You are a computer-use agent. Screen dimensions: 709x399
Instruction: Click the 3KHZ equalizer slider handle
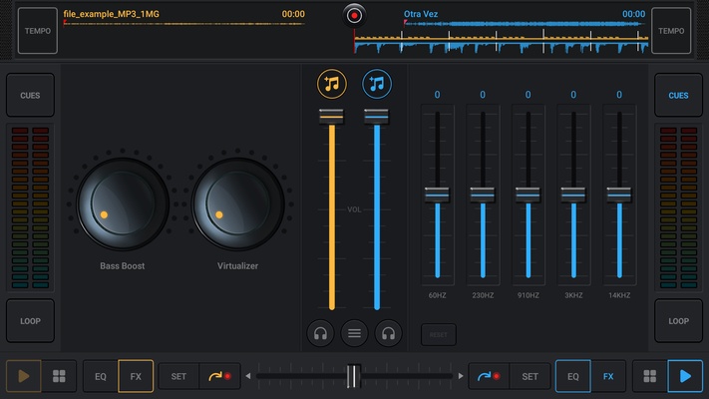tap(573, 195)
